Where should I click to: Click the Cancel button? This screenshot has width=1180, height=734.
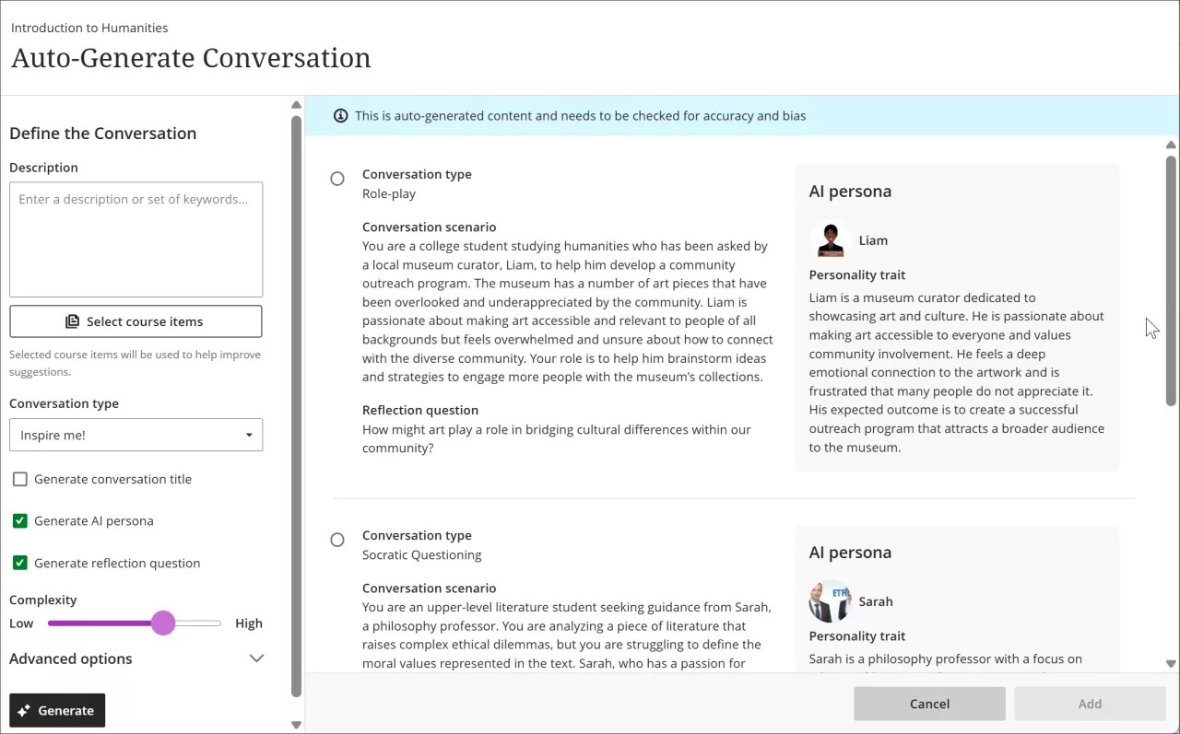click(x=929, y=703)
